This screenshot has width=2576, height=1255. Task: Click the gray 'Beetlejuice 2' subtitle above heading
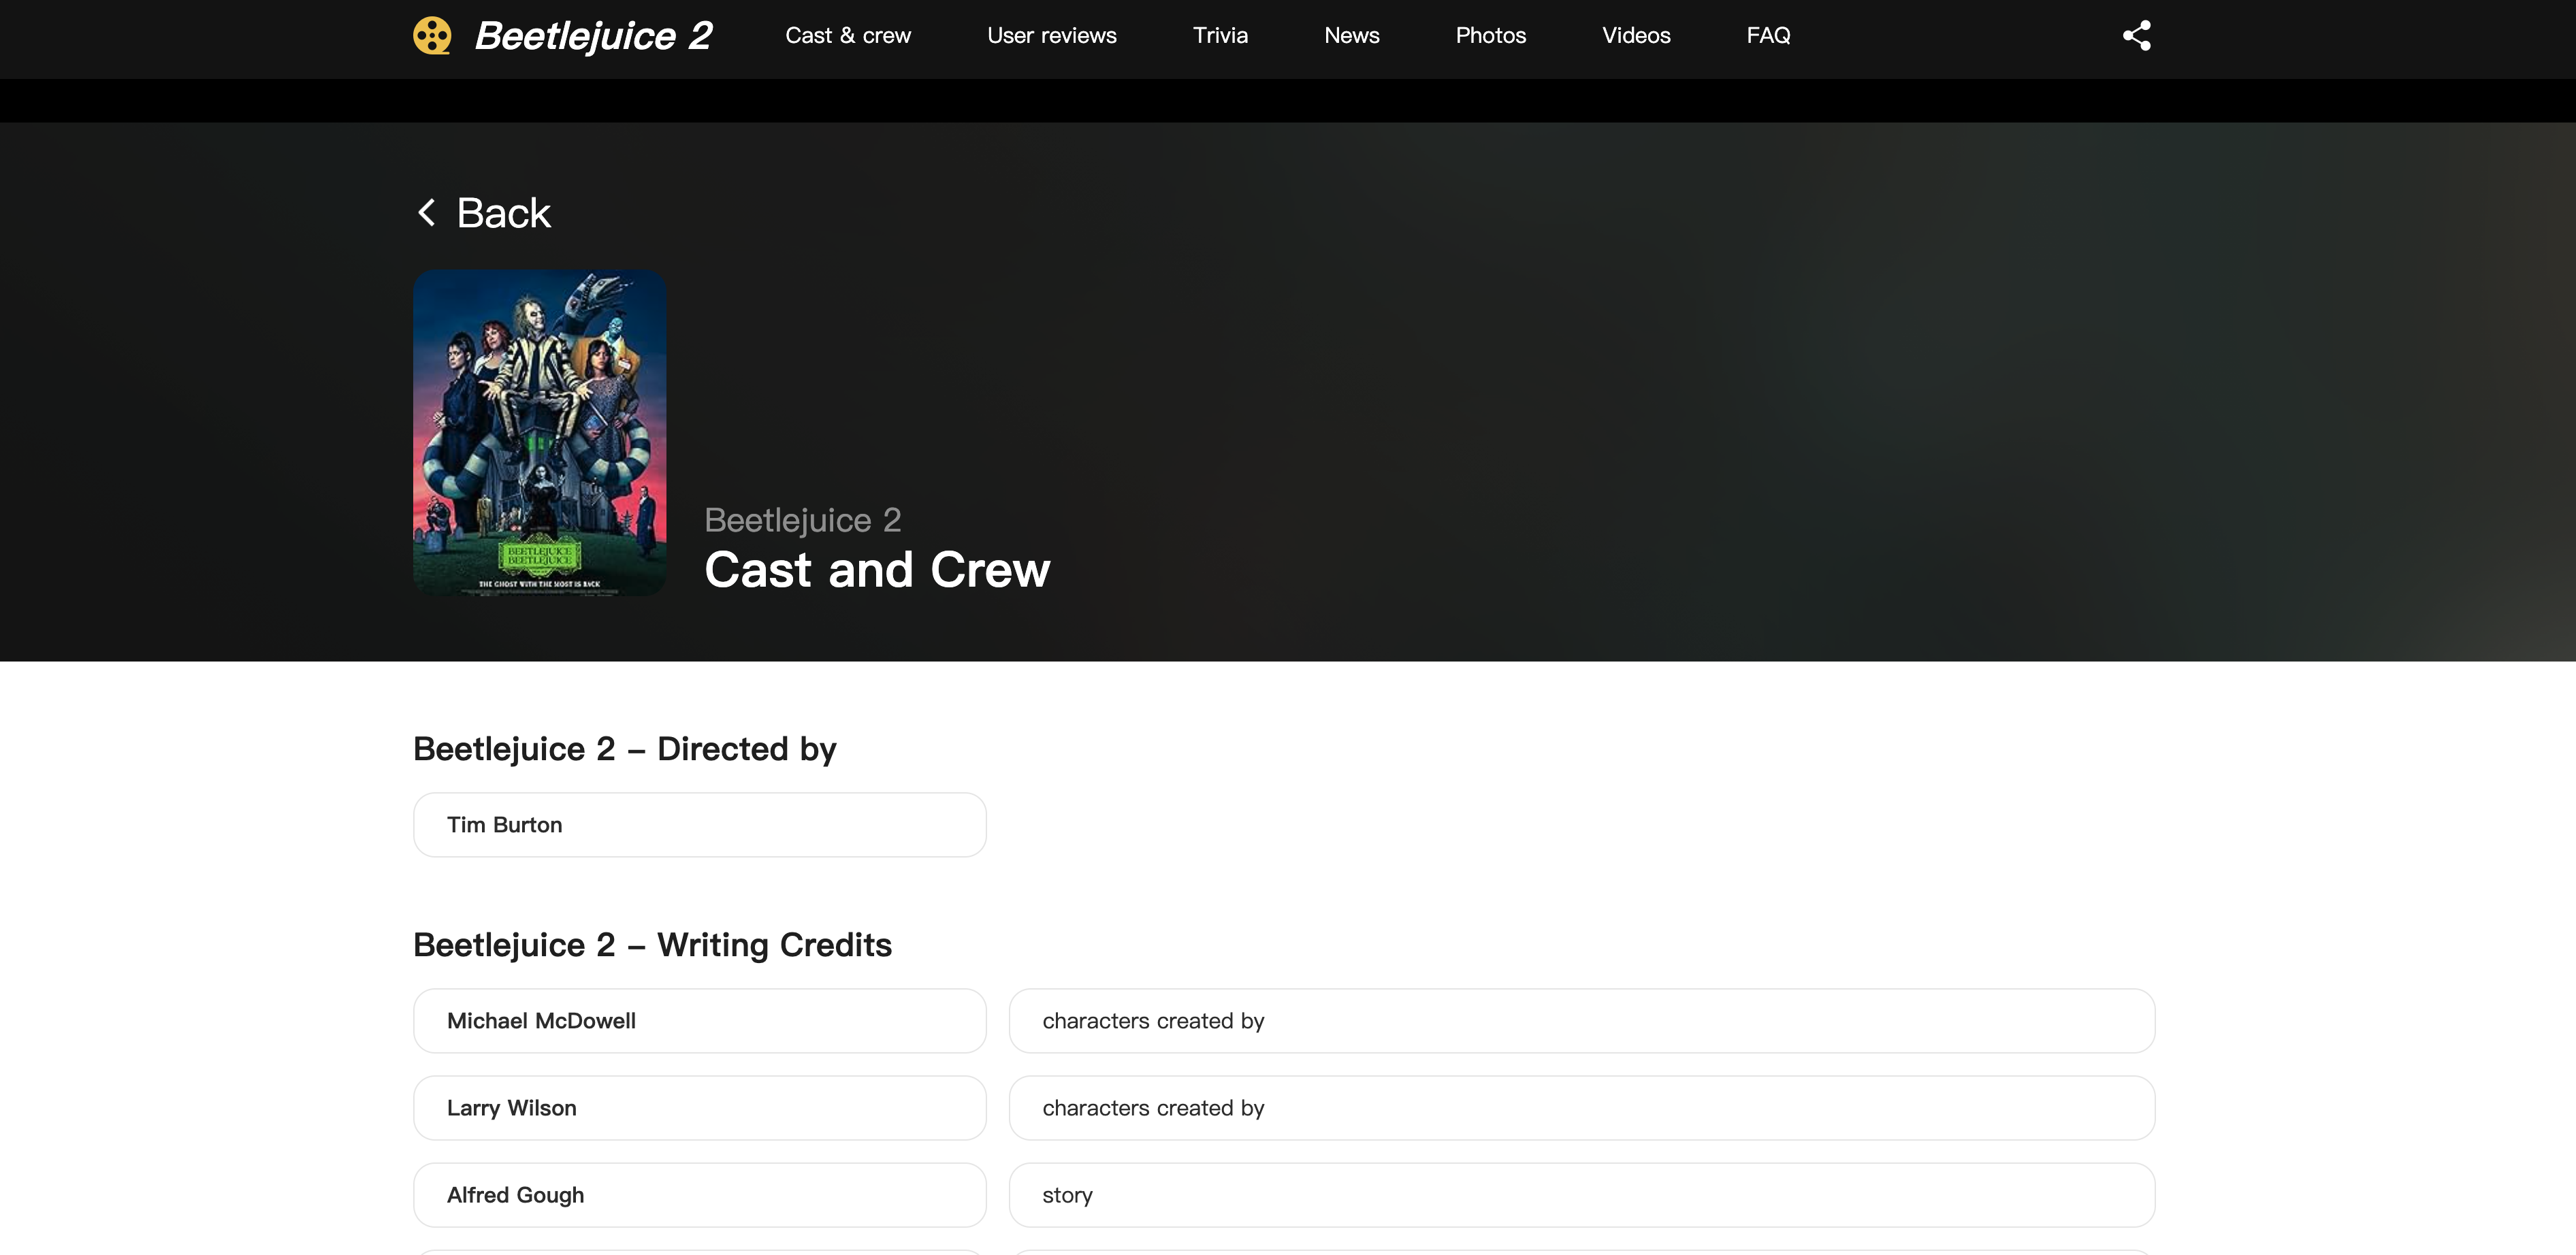(803, 520)
